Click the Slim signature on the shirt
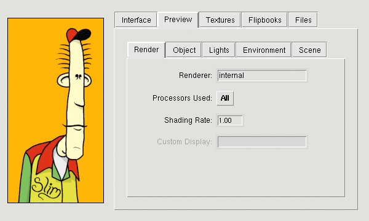Image resolution: width=369 pixels, height=221 pixels. click(x=46, y=188)
